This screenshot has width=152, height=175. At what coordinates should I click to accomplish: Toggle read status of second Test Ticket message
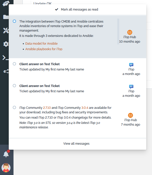coord(14,86)
